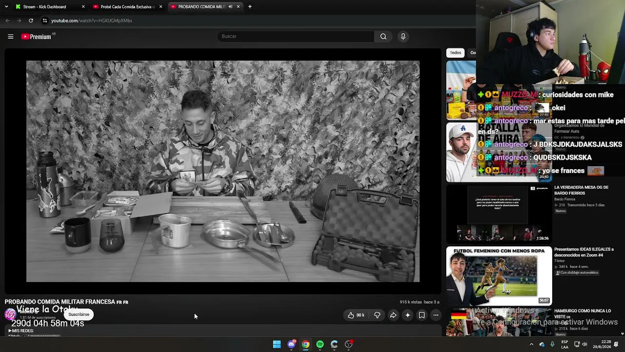Open the cloud sync tray icon
625x352 pixels.
tap(542, 344)
